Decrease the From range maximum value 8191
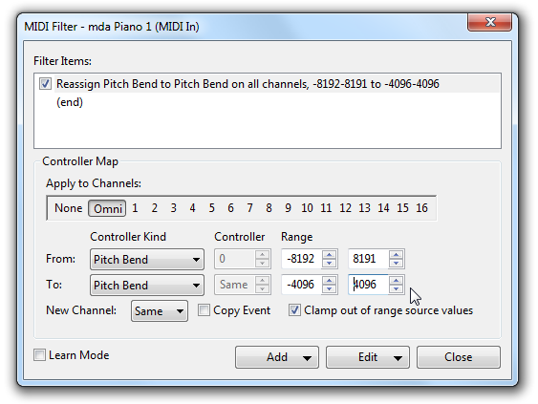 [x=396, y=263]
